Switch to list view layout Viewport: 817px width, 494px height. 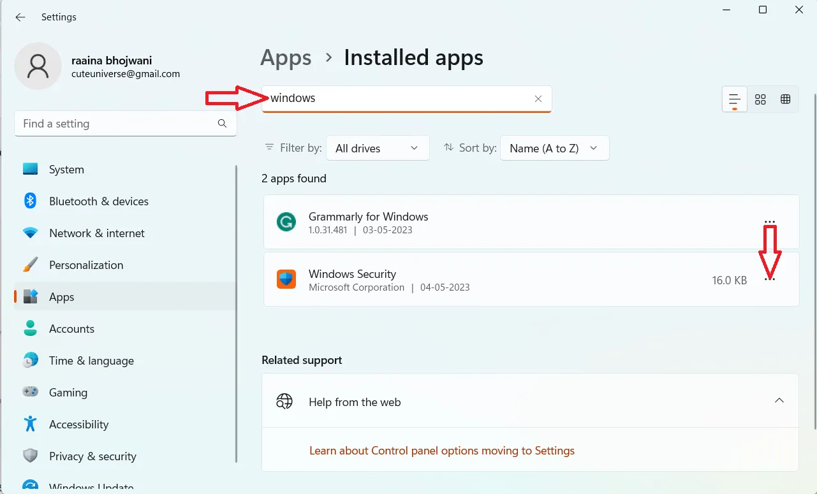[x=735, y=99]
